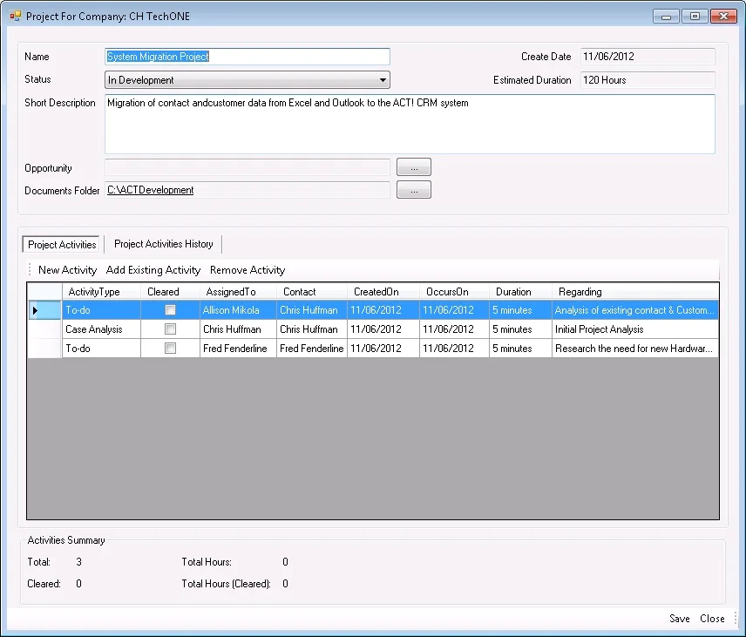Sort by the Cleared column header
This screenshot has height=637, width=746.
(170, 292)
